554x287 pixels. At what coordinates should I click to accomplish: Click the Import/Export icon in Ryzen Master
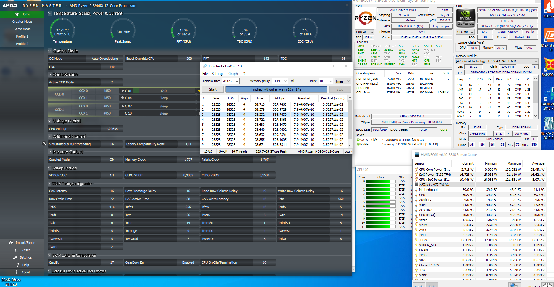[x=11, y=243]
